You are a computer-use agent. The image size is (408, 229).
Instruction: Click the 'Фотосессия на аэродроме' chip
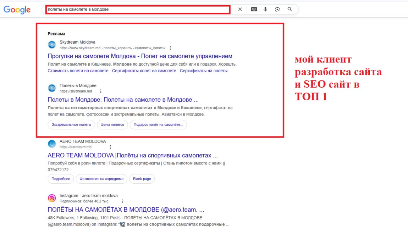pyautogui.click(x=101, y=179)
